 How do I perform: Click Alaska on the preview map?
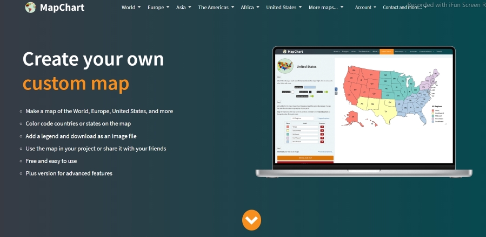354,116
